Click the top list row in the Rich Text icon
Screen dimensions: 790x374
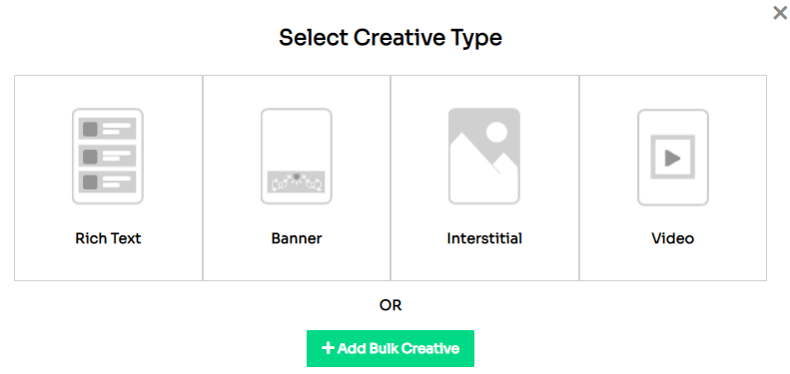pos(108,130)
